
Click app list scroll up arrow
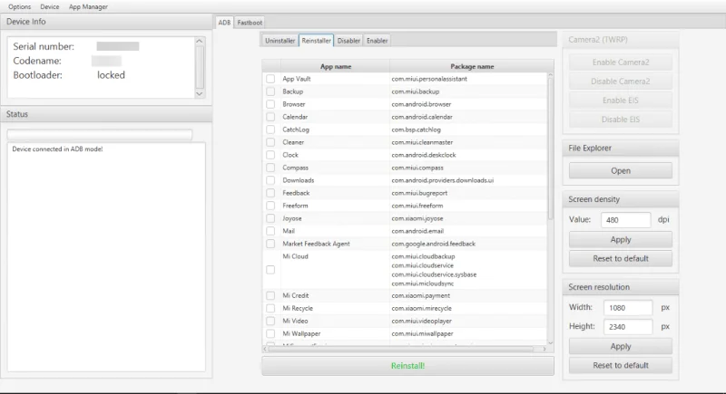(550, 75)
